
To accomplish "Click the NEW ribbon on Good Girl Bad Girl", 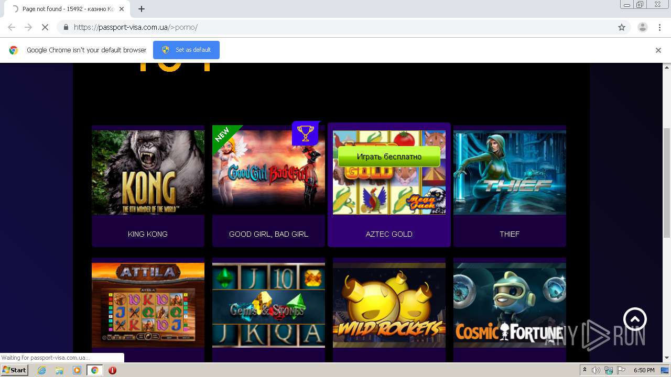I will coord(224,136).
